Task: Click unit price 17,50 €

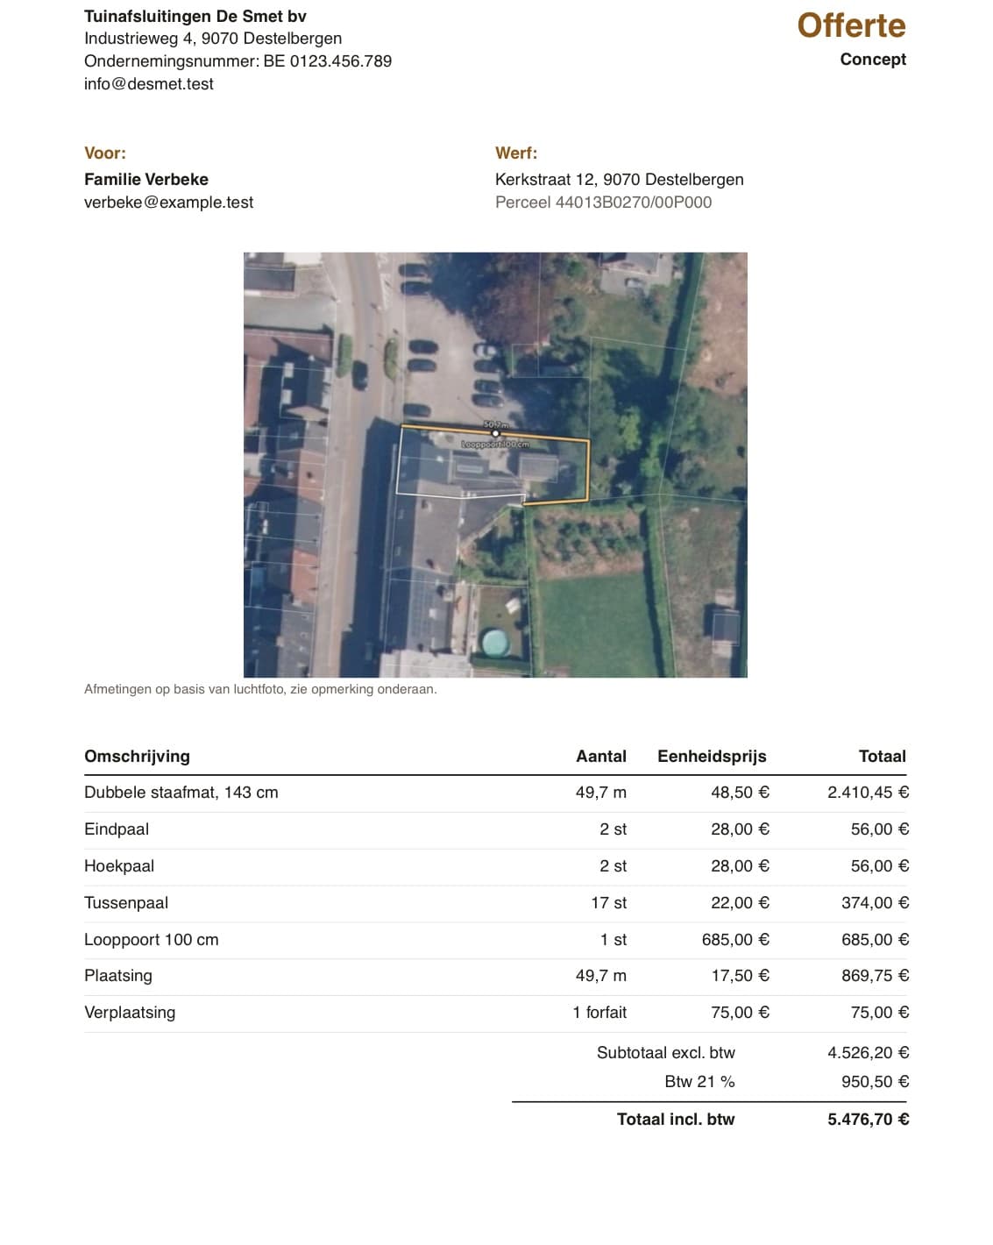Action: click(x=740, y=976)
